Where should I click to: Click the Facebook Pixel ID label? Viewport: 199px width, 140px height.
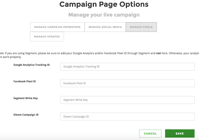click(x=25, y=81)
